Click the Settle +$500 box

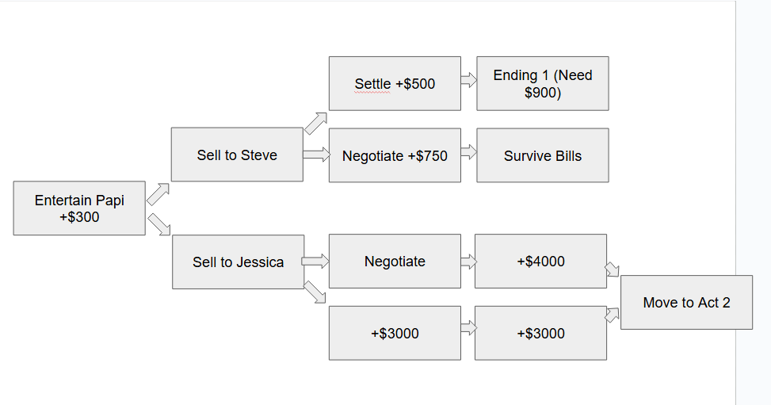click(395, 83)
